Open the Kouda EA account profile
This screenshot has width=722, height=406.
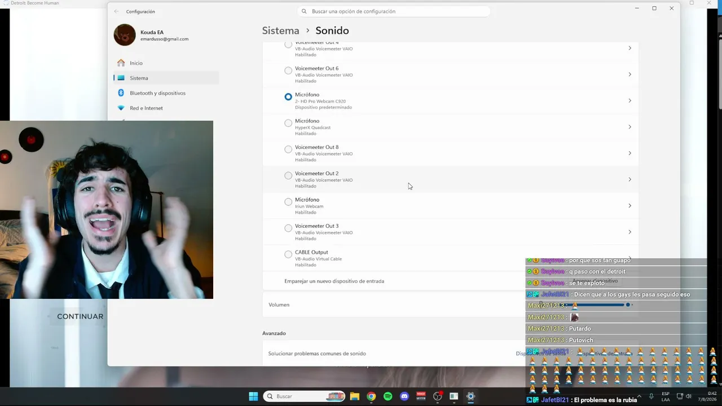[x=151, y=35]
